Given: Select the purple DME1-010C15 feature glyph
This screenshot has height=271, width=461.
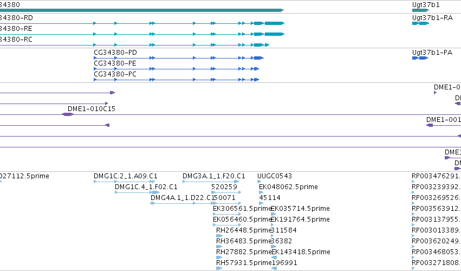Looking at the screenshot, I should pyautogui.click(x=68, y=114).
